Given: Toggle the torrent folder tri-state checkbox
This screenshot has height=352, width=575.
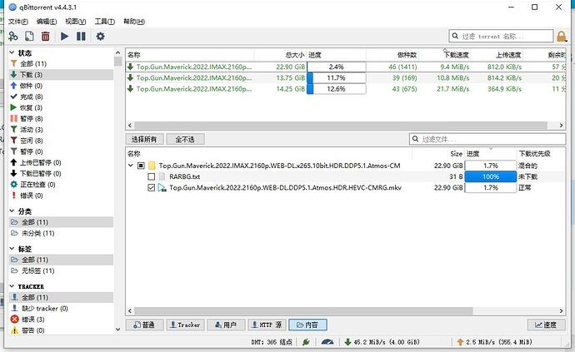Looking at the screenshot, I should (141, 166).
